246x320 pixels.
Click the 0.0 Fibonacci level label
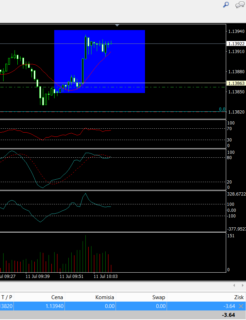222,109
